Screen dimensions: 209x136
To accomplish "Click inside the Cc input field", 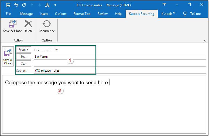I will [120, 64].
